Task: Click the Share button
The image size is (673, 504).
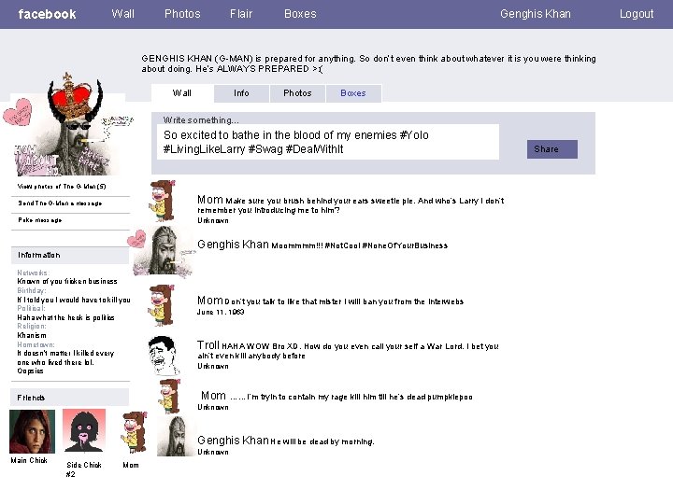Action: pos(552,149)
